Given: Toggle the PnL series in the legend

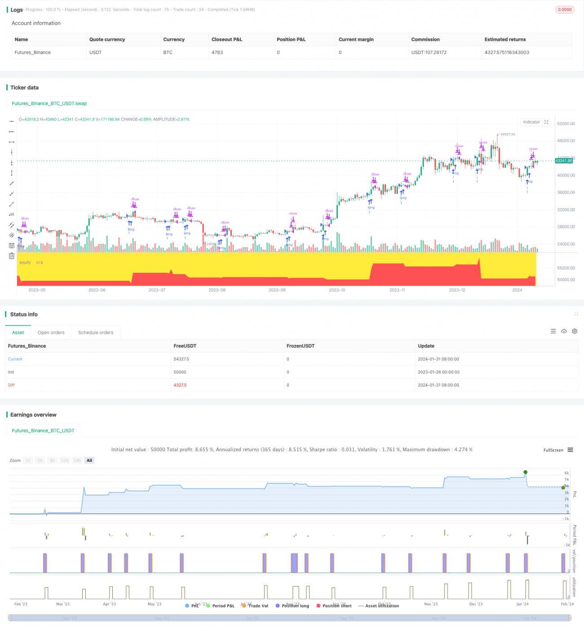Looking at the screenshot, I should 192,606.
